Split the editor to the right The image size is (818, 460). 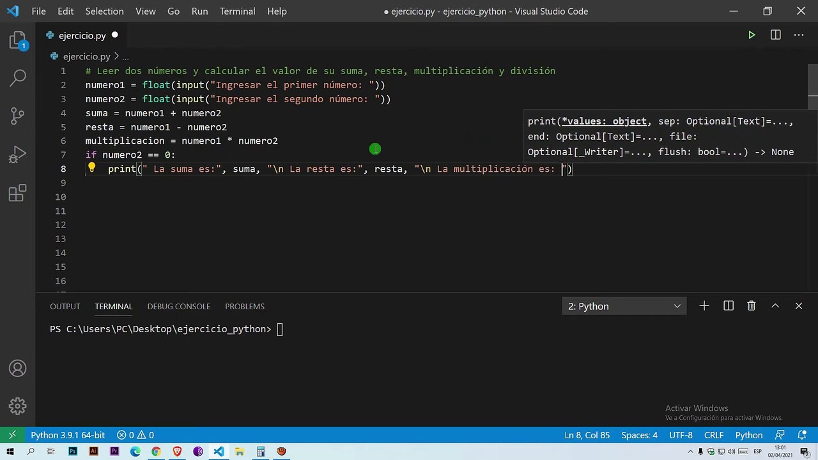tap(775, 35)
